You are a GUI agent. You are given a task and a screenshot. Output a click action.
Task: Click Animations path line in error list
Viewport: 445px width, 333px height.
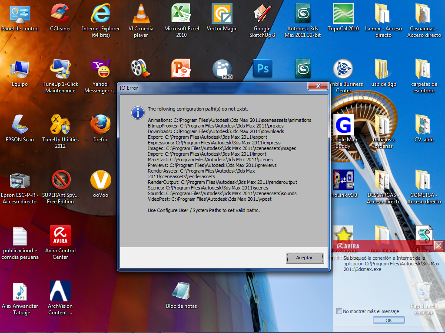pyautogui.click(x=229, y=120)
